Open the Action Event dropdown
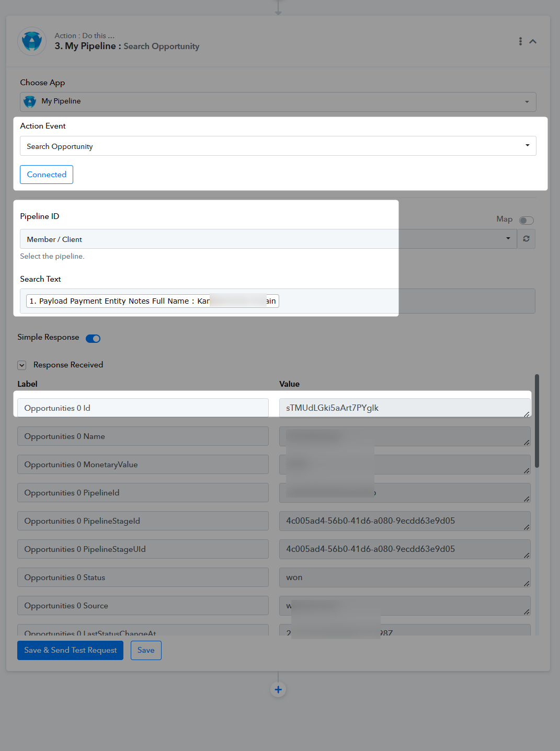560x751 pixels. (278, 146)
